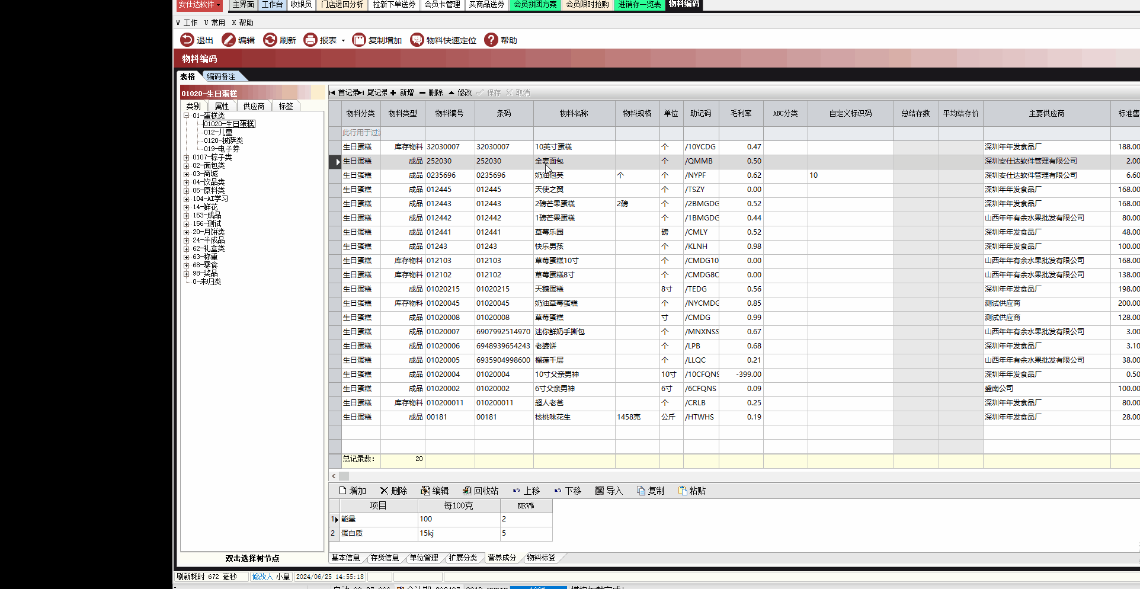This screenshot has height=589, width=1140.
Task: Click the 主要供应商 column header
Action: [x=1047, y=113]
